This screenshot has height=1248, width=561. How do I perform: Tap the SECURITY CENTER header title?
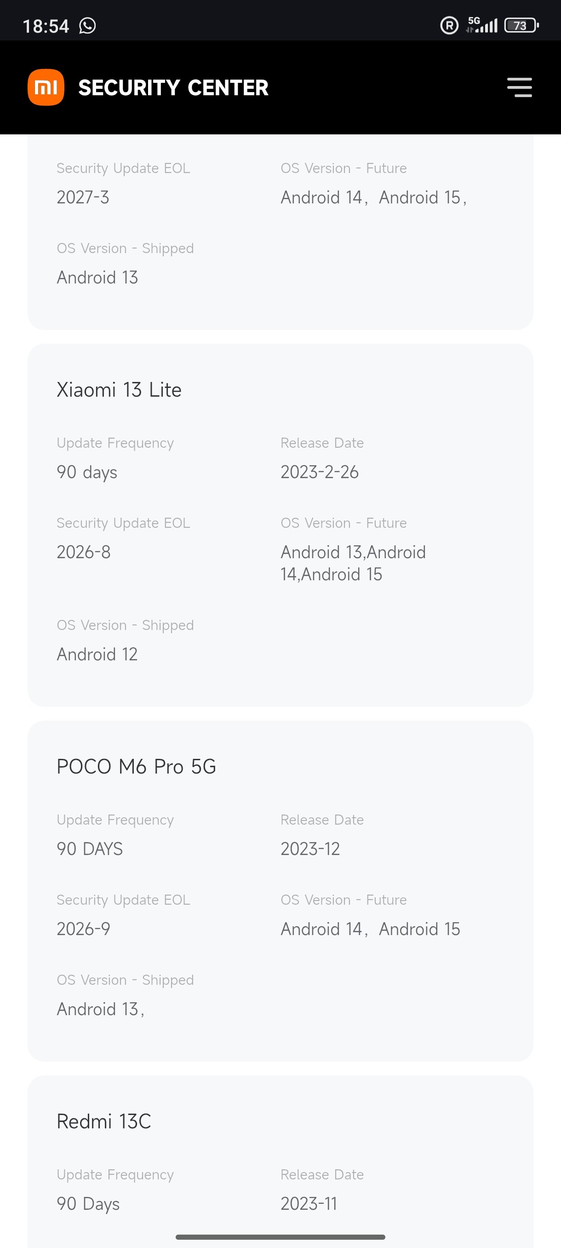pos(173,88)
